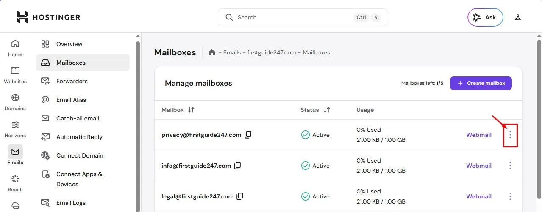Open Domains section in left rail

[15, 102]
